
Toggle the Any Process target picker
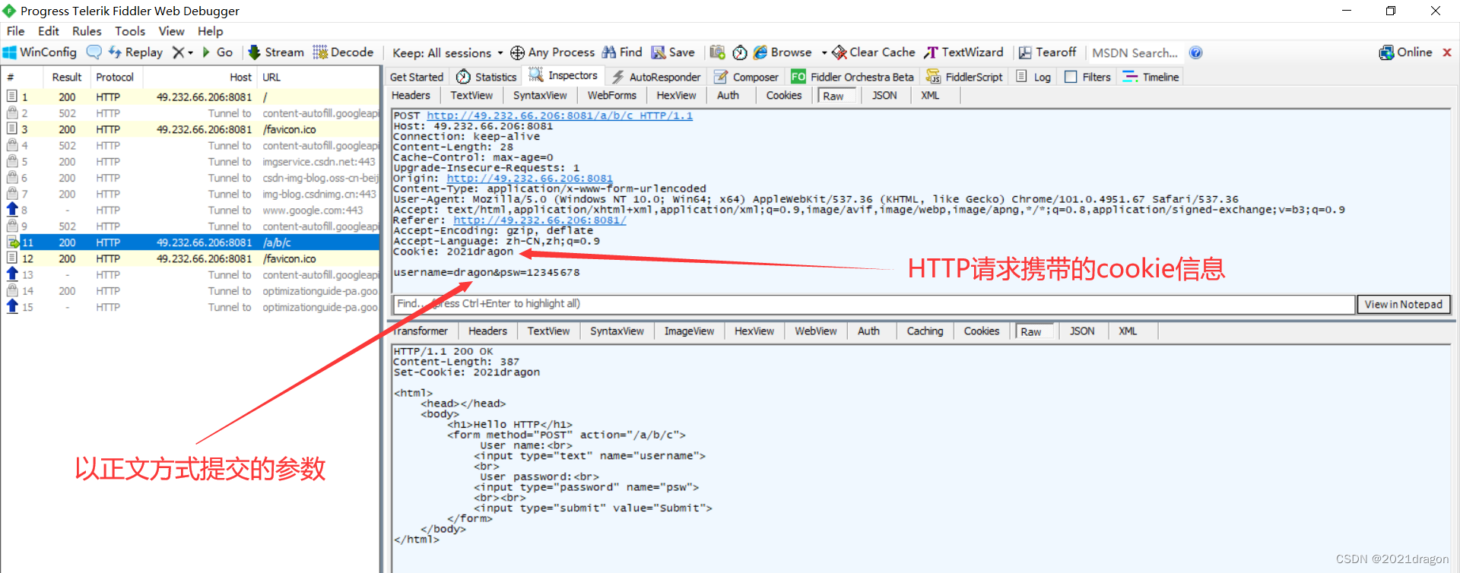(553, 52)
